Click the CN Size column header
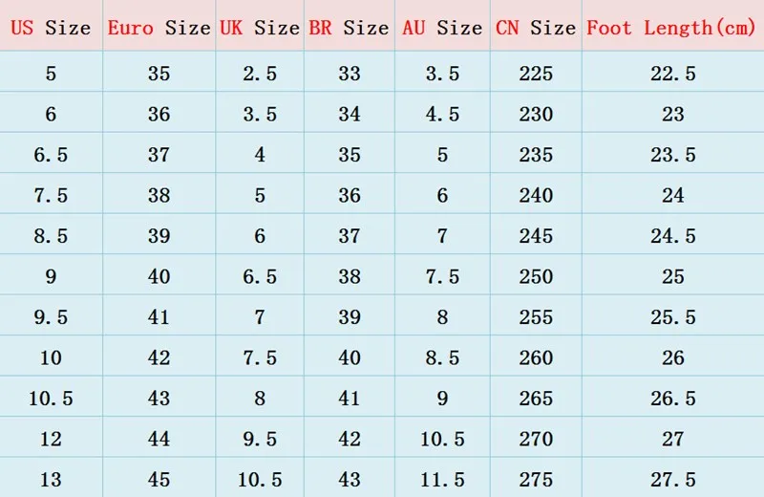Viewport: 764px width, 497px height. pyautogui.click(x=536, y=28)
